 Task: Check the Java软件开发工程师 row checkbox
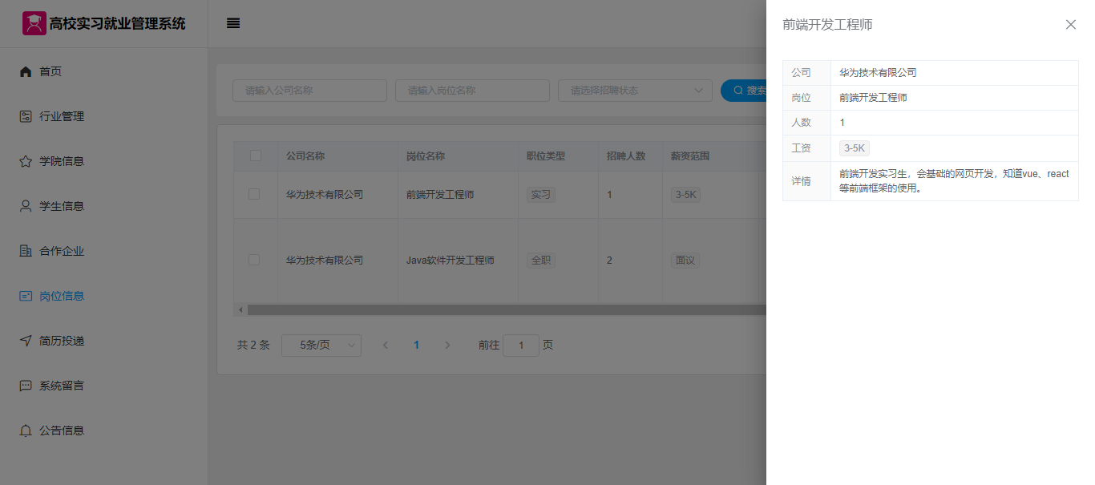(254, 260)
